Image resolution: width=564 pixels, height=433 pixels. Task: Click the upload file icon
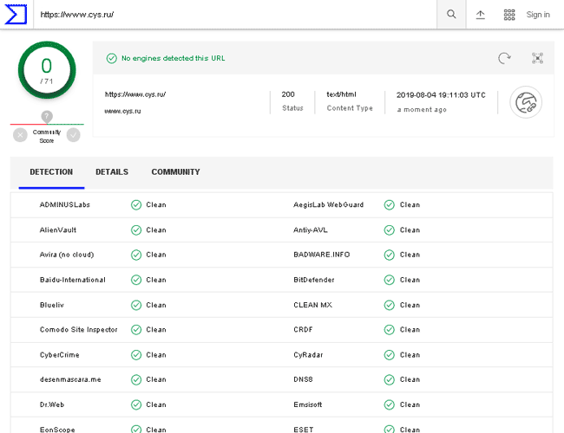481,15
